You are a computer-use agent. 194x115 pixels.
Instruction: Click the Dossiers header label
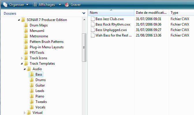10,14
